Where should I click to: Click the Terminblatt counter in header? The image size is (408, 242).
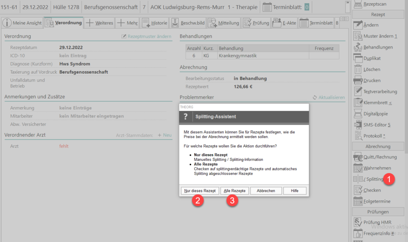pos(306,7)
